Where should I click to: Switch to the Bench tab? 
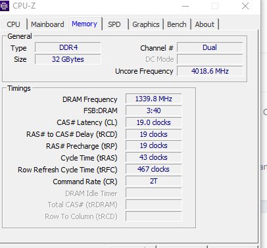pyautogui.click(x=177, y=24)
